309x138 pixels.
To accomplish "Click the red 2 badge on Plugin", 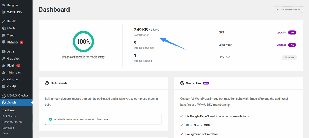I will (x=18, y=66).
